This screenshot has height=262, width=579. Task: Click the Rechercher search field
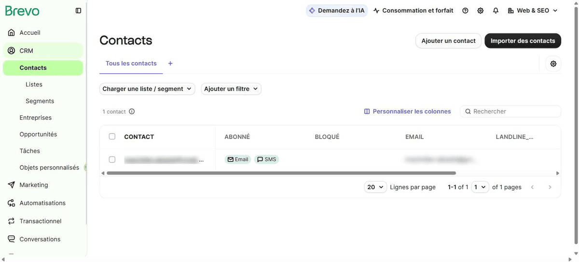[x=510, y=111]
